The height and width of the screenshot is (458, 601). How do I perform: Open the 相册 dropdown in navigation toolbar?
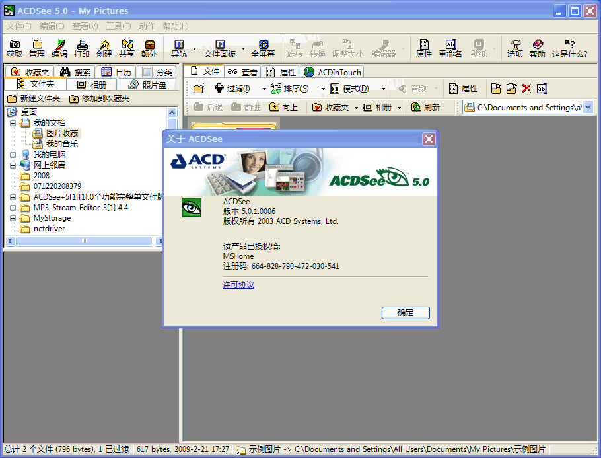[399, 108]
